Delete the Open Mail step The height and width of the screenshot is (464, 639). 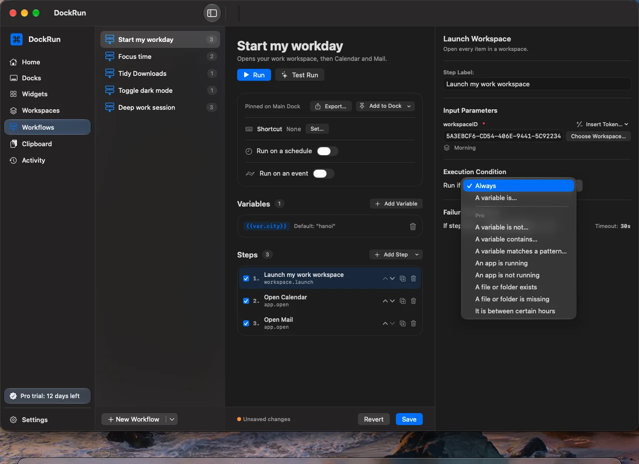coord(413,323)
